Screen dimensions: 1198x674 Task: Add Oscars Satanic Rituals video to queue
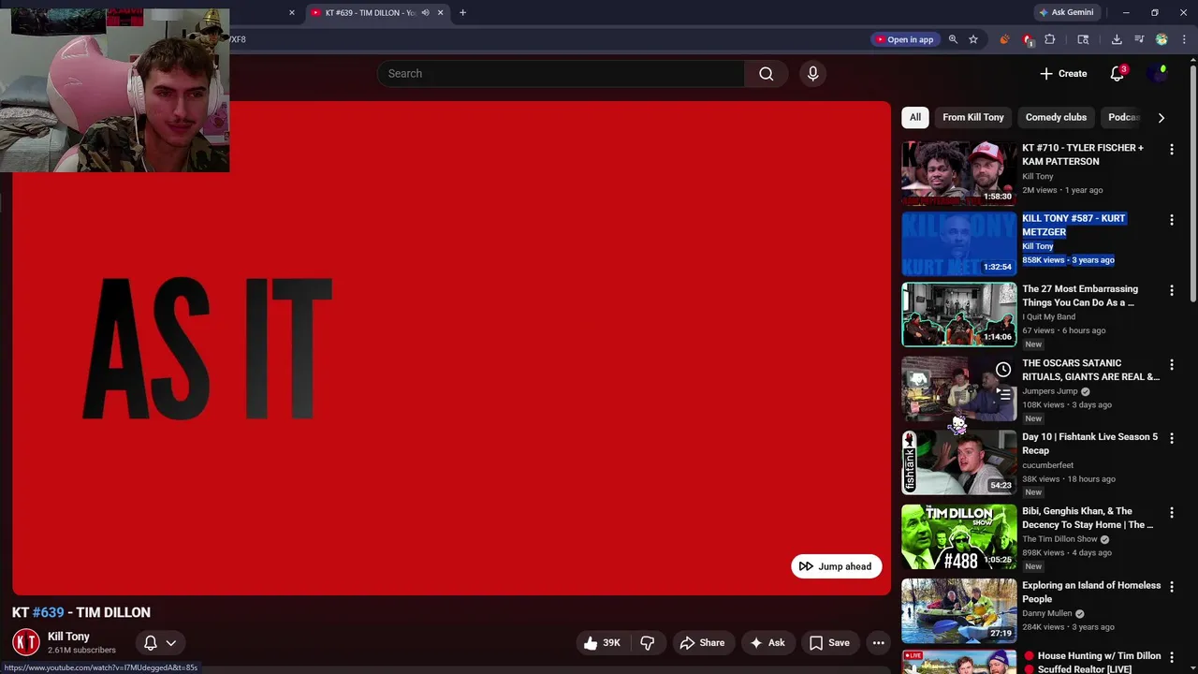click(x=1003, y=394)
